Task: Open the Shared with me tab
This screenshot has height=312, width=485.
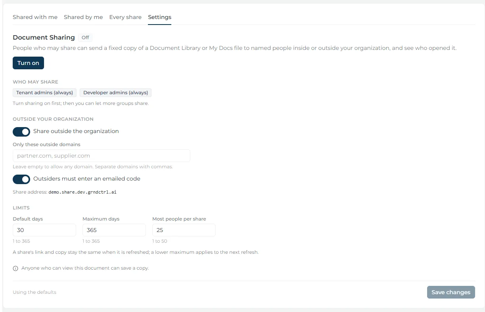Action: point(35,17)
